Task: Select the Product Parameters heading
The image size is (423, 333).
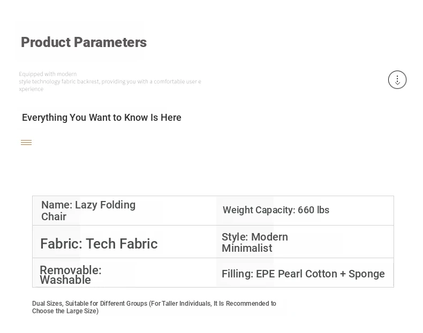Action: coord(84,42)
